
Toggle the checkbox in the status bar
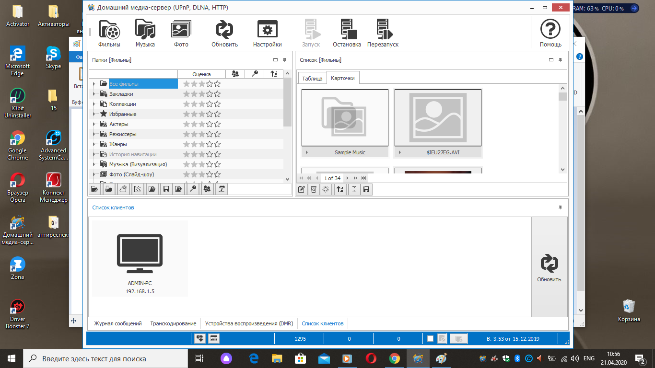pyautogui.click(x=430, y=339)
